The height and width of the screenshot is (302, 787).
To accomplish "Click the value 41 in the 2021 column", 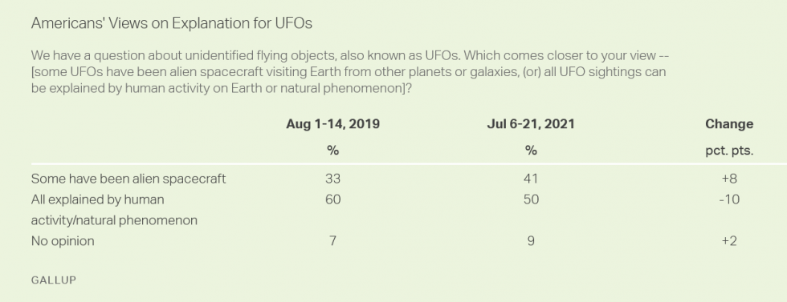I will click(x=531, y=179).
